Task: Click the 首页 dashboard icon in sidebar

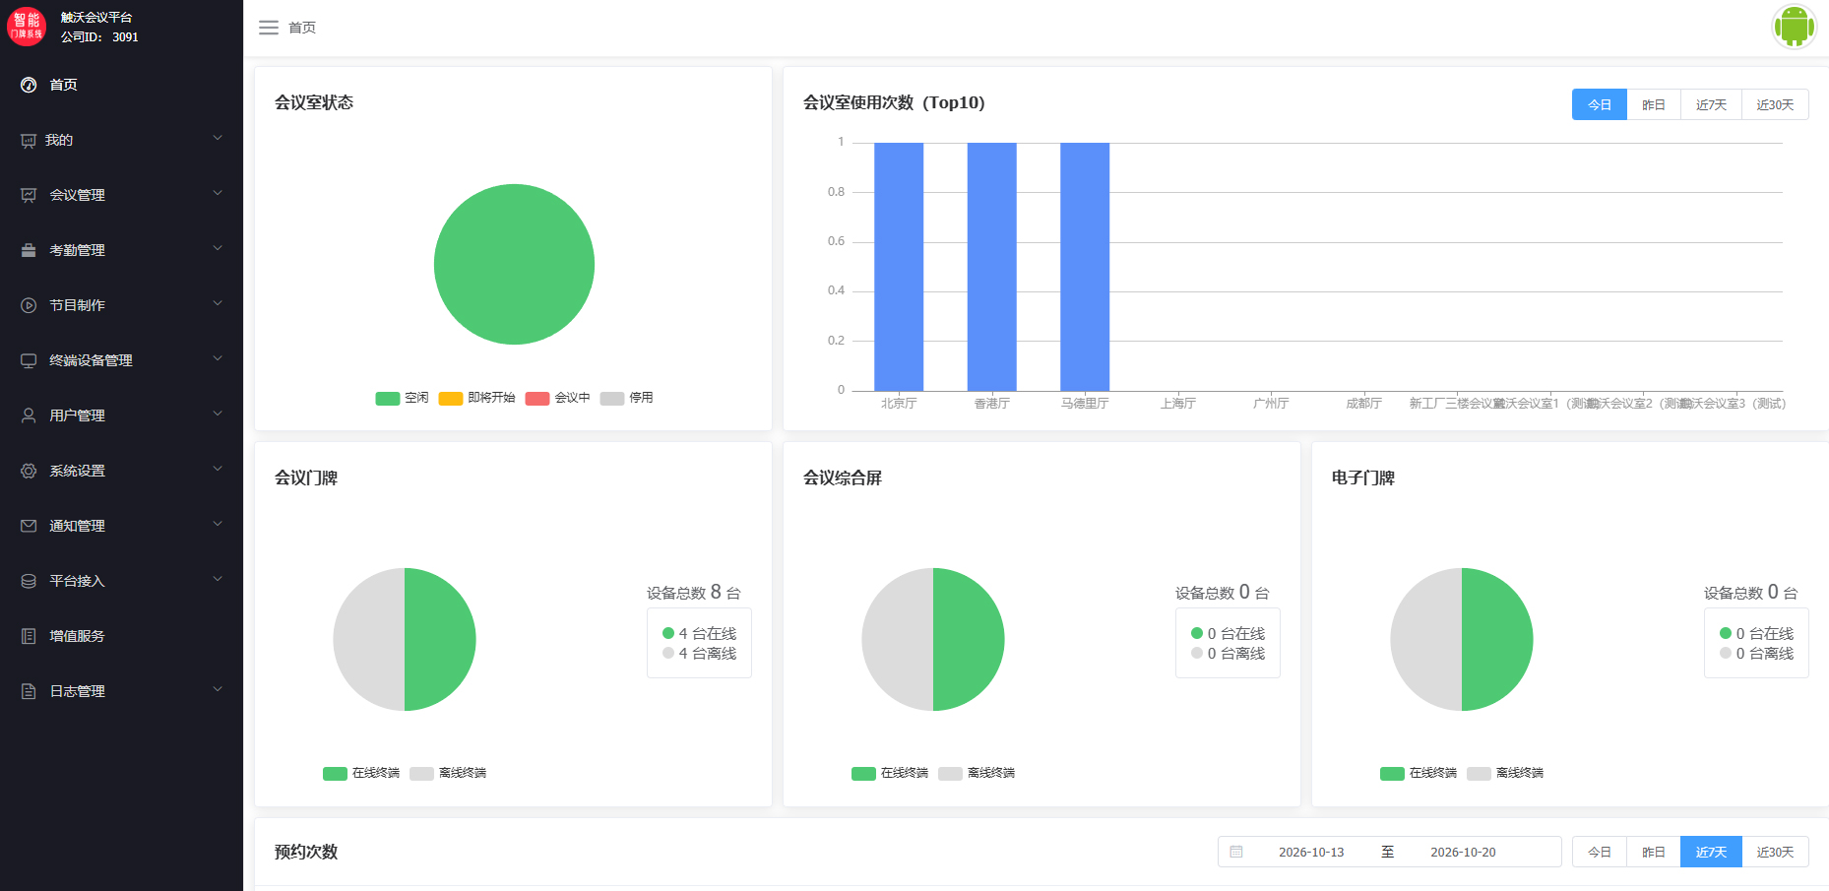Action: (x=29, y=85)
